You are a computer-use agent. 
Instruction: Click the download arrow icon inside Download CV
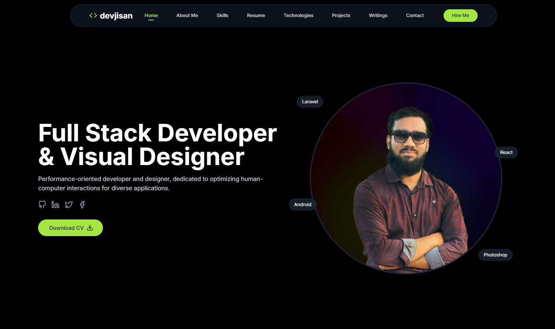[x=90, y=228]
